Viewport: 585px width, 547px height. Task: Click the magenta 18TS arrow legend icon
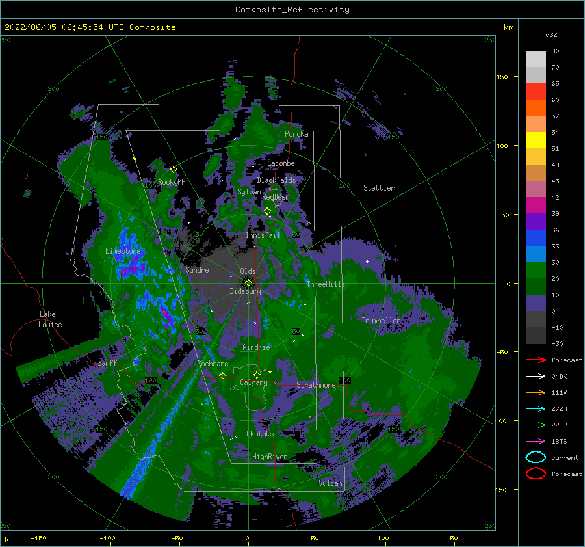pos(536,442)
